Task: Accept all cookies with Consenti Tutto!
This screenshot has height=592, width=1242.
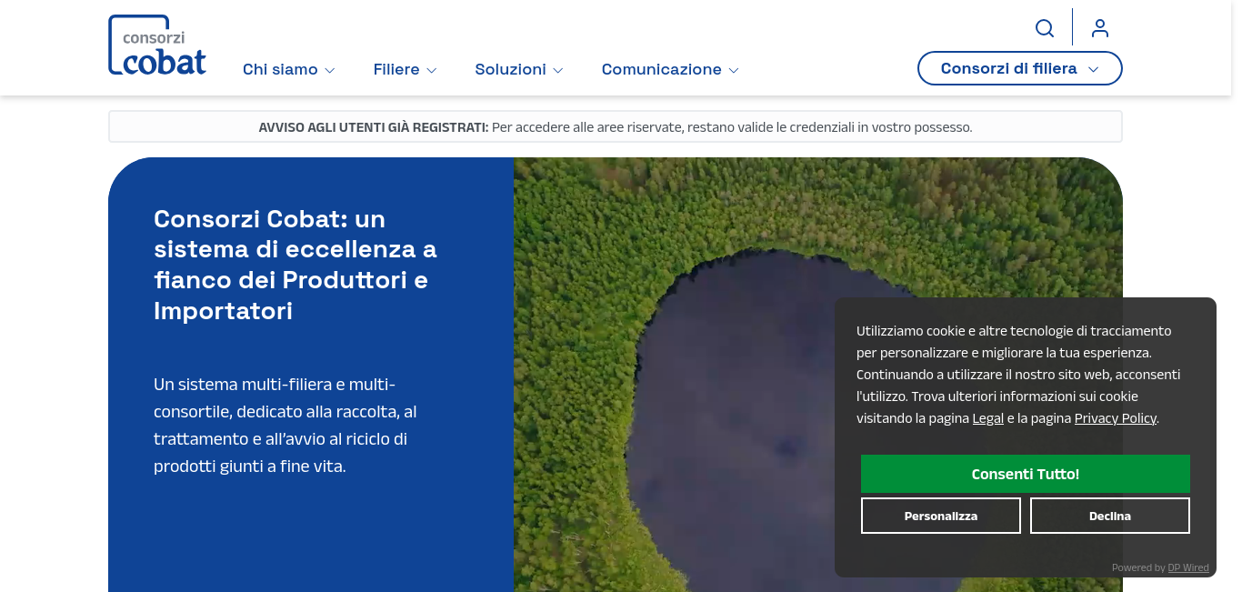Action: [x=1026, y=474]
